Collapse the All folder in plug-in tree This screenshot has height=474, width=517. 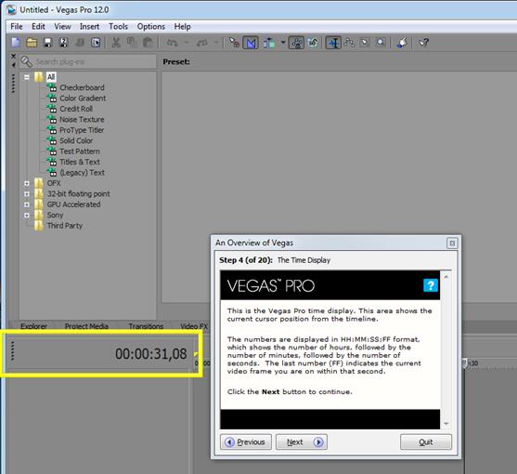tap(27, 77)
